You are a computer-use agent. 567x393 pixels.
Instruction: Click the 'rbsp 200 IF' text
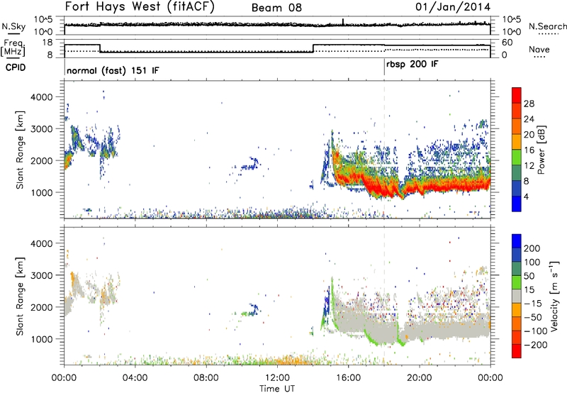tap(412, 65)
